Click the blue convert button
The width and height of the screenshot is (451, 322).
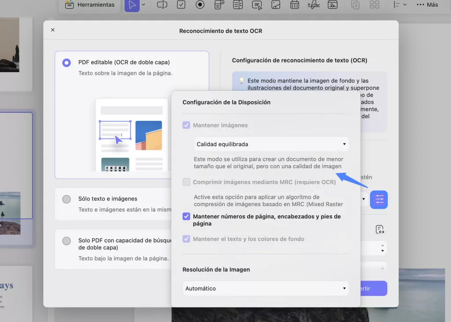373,289
